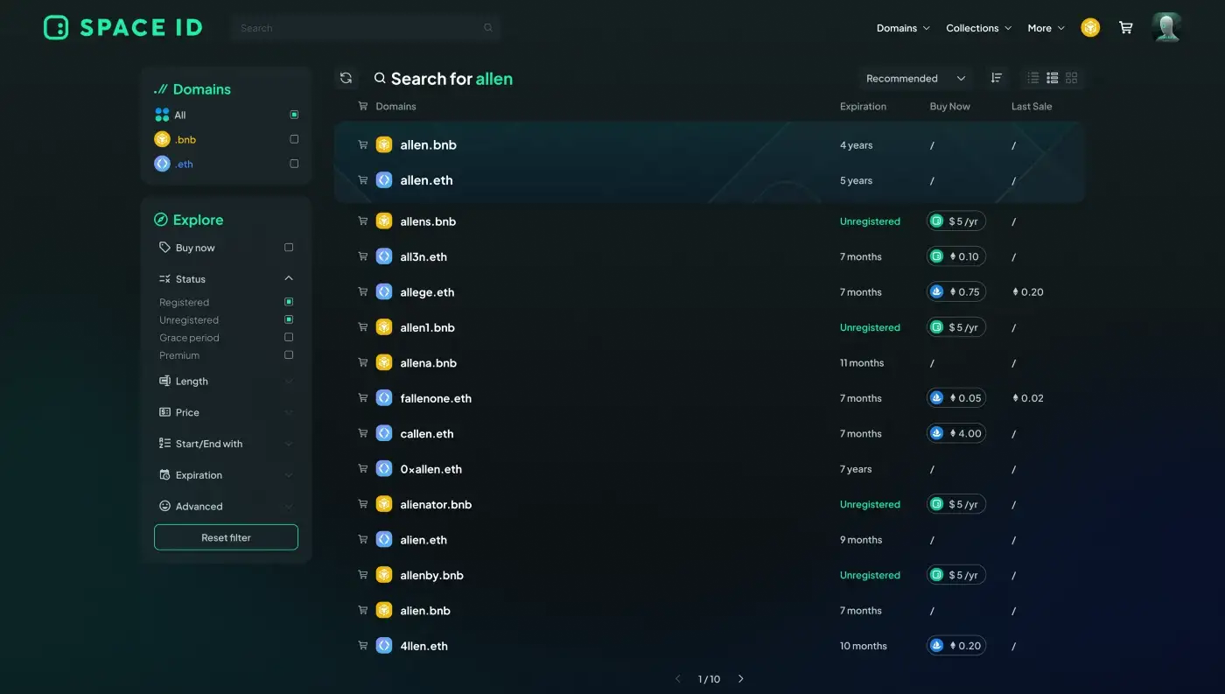Open the Collections menu in header

pos(978,28)
